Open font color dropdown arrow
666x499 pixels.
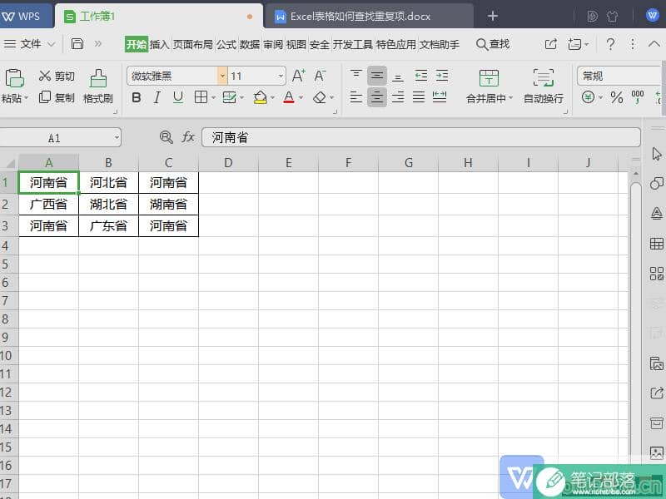point(301,98)
